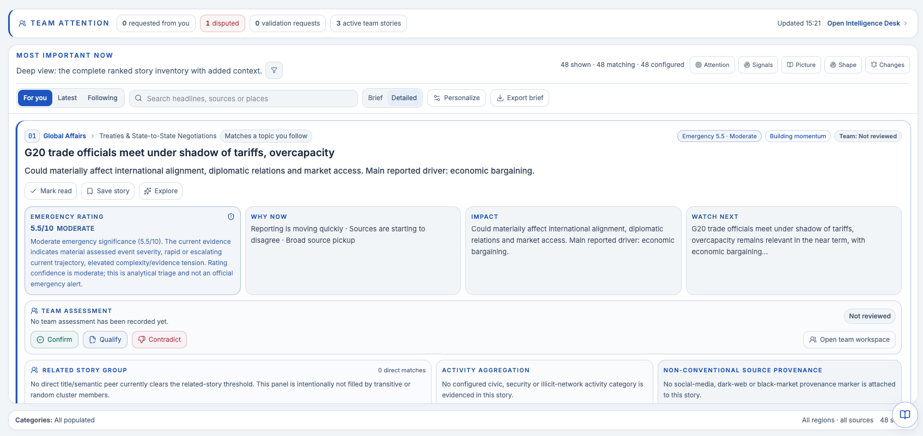
Task: Mark the G20 story as read
Action: pyautogui.click(x=51, y=191)
